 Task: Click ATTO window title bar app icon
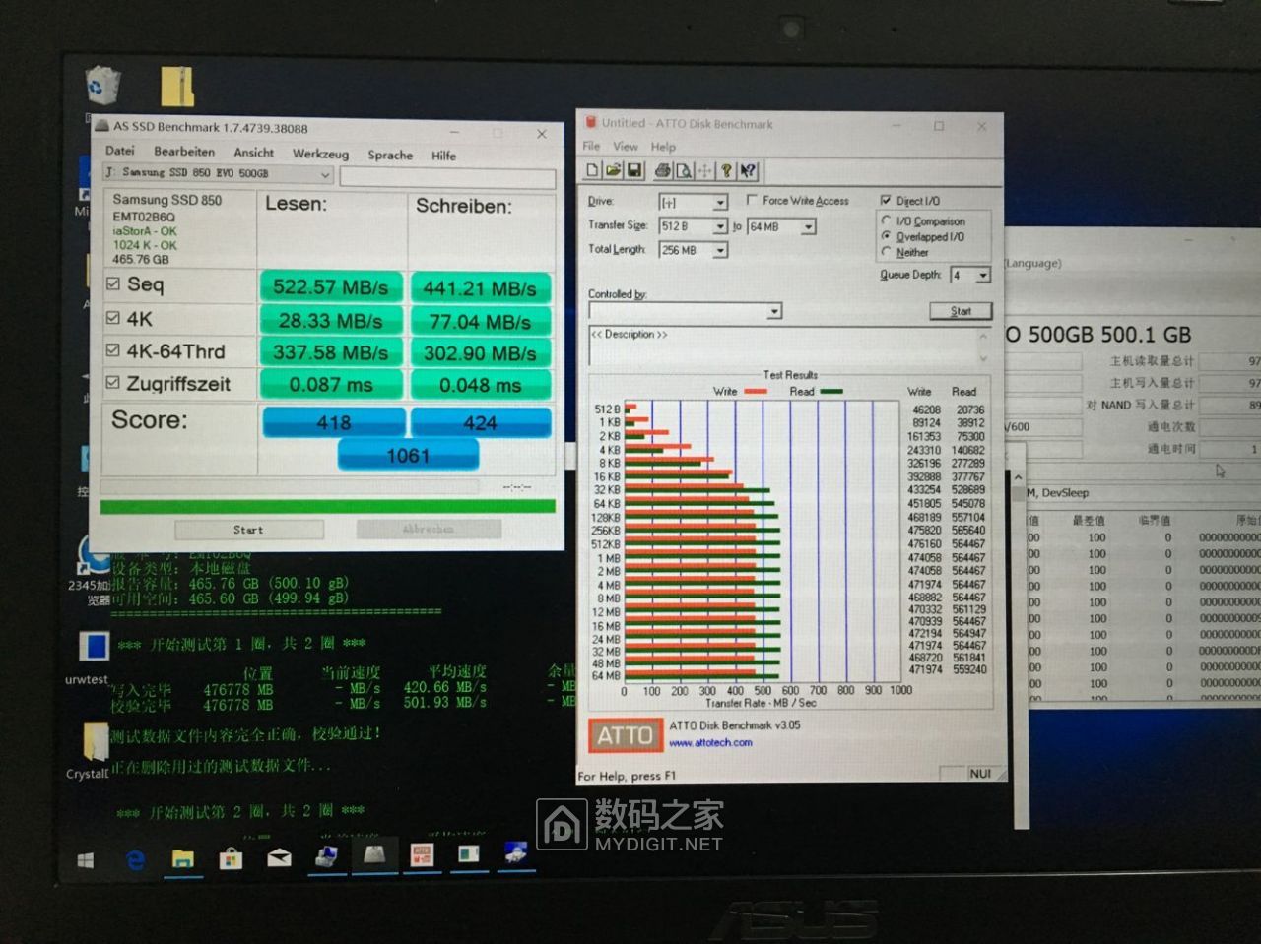click(591, 122)
